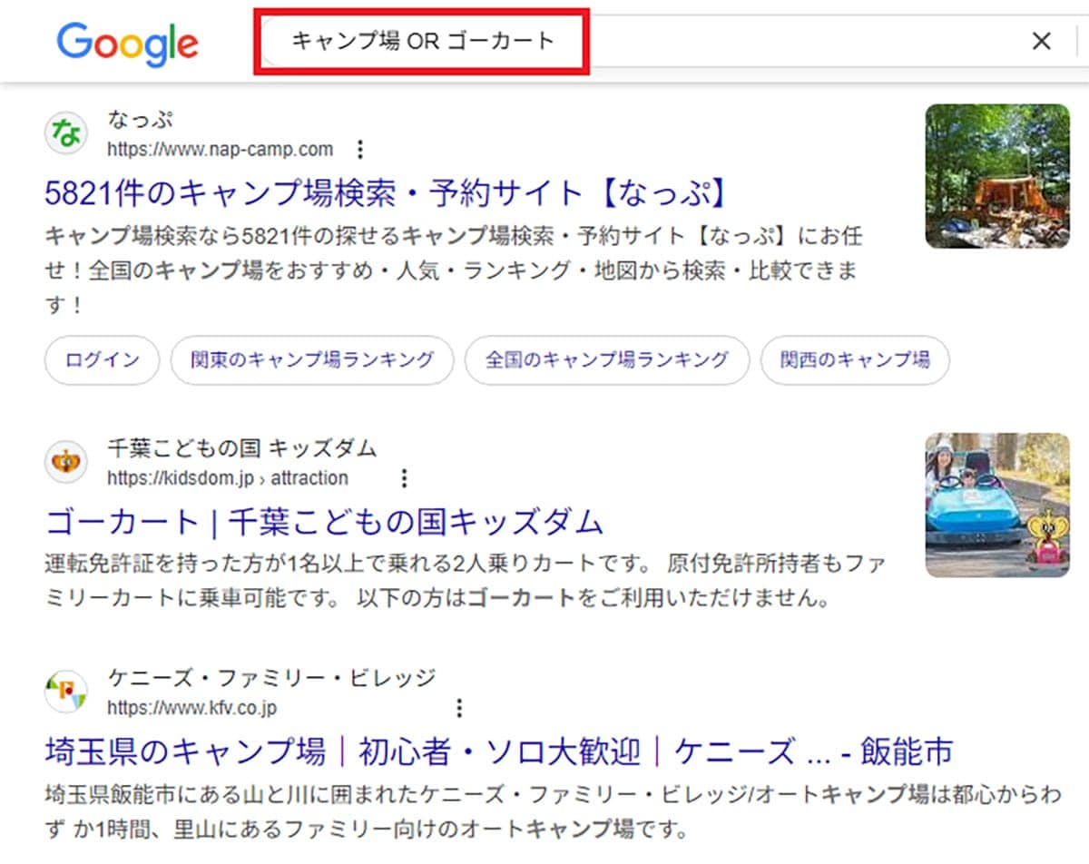Select 関西のキャンプ場 sitelink

(854, 360)
